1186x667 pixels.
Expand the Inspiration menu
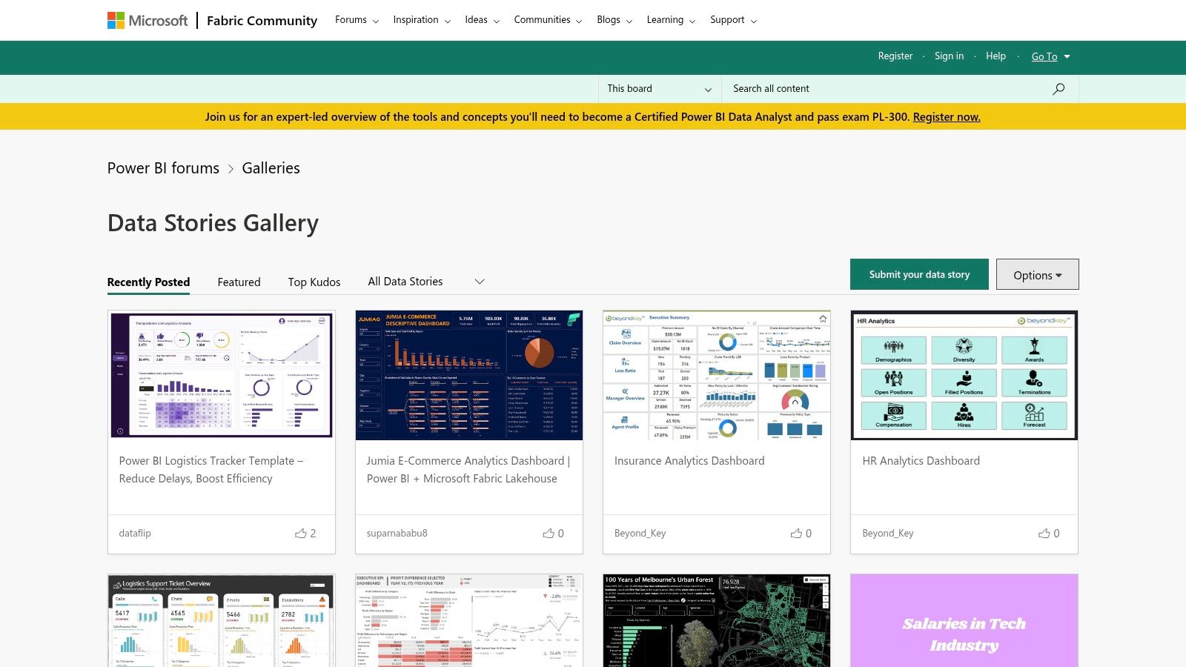point(422,20)
